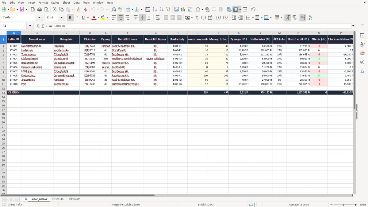Adjust the zoom slider handle
The height and width of the screenshot is (207, 368).
(343, 205)
